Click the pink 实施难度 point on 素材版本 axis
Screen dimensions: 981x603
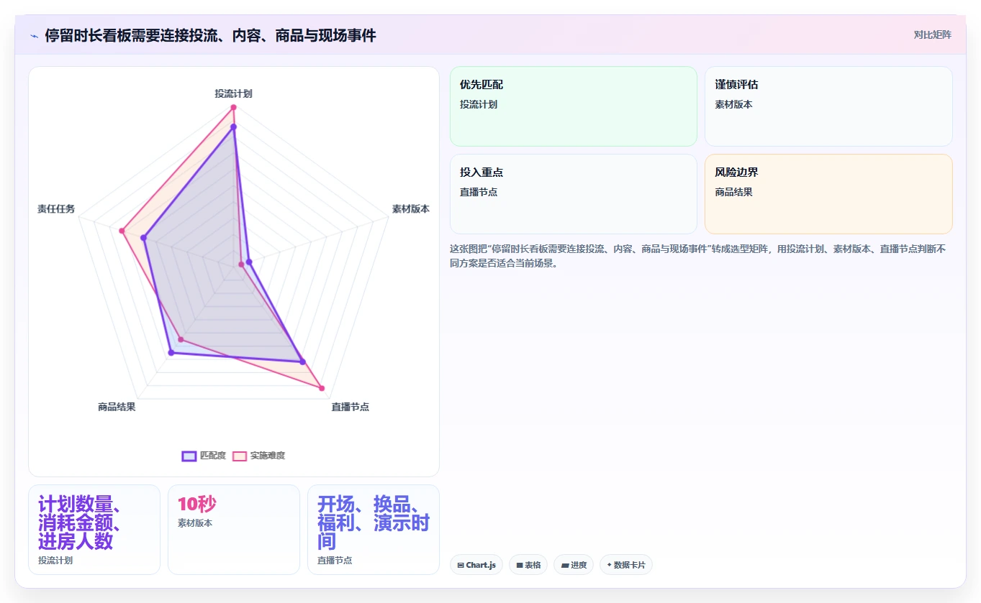pyautogui.click(x=241, y=264)
